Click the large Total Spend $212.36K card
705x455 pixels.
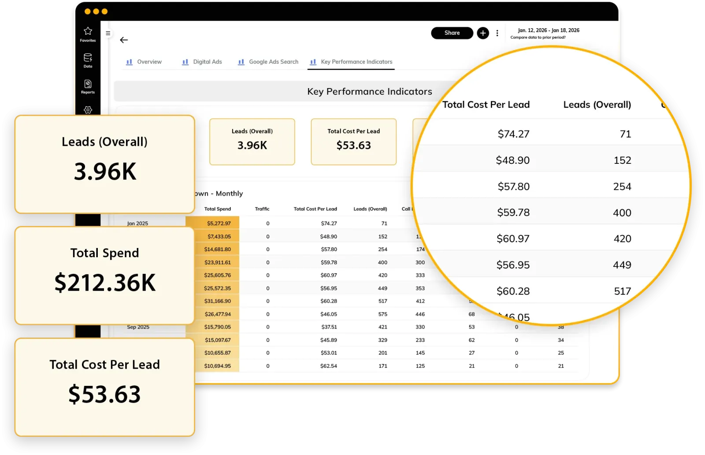tap(105, 276)
